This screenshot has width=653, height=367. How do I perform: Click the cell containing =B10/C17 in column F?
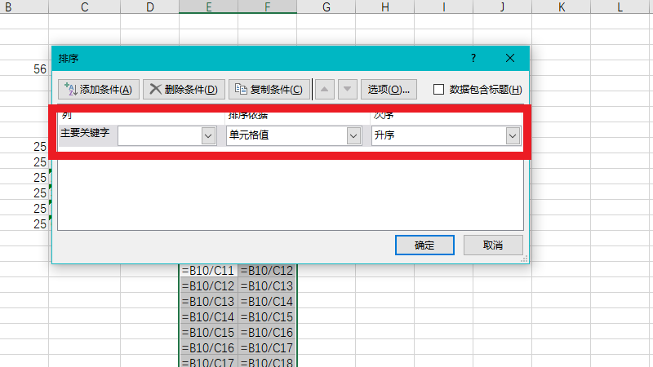[268, 347]
